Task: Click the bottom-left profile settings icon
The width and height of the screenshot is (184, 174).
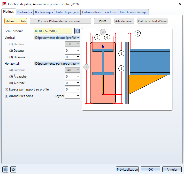Action: (x=5, y=170)
